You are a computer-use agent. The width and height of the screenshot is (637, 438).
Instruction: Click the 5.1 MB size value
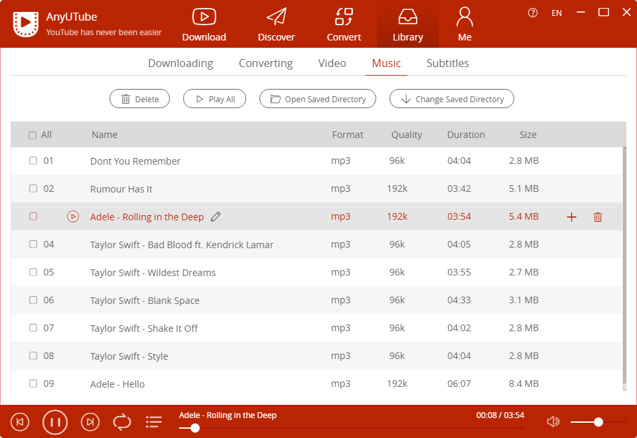524,188
